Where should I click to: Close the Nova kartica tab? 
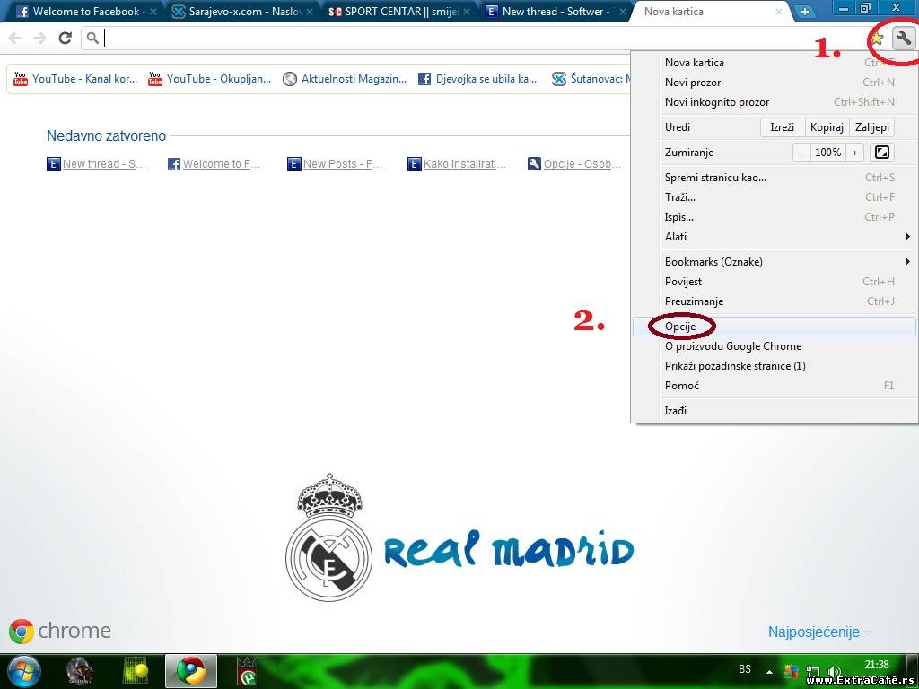pos(779,12)
